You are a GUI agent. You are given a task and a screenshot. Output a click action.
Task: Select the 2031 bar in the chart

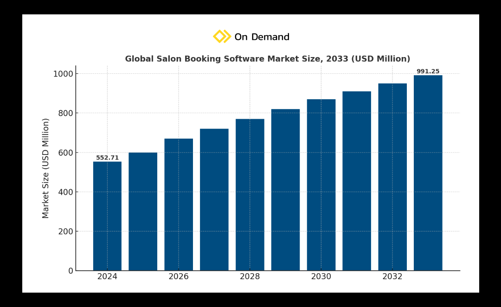357,181
